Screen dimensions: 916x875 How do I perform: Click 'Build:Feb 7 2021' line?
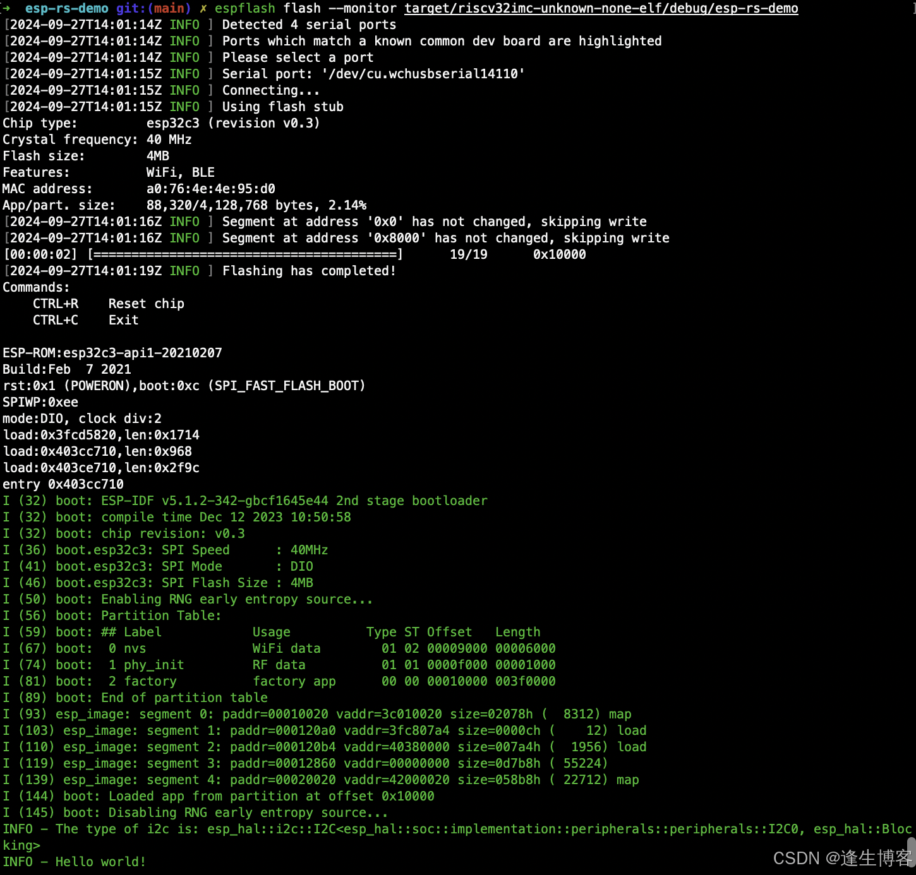tap(67, 369)
